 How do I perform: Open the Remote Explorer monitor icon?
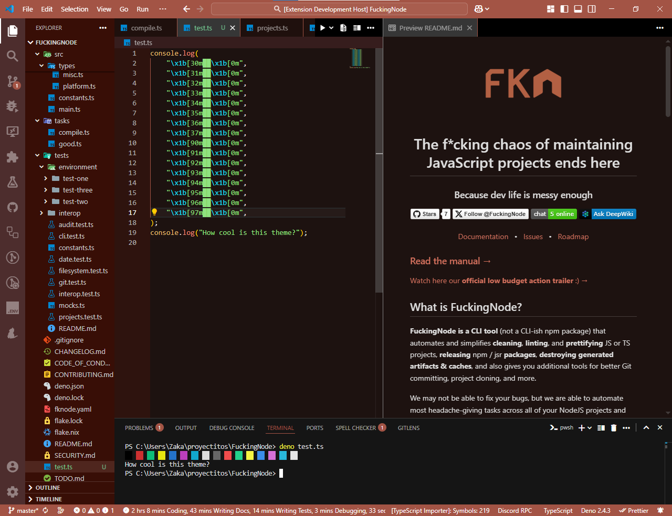[13, 131]
